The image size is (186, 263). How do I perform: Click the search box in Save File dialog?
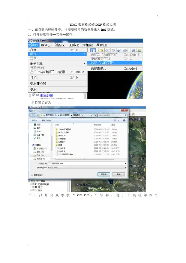pyautogui.click(x=112, y=115)
